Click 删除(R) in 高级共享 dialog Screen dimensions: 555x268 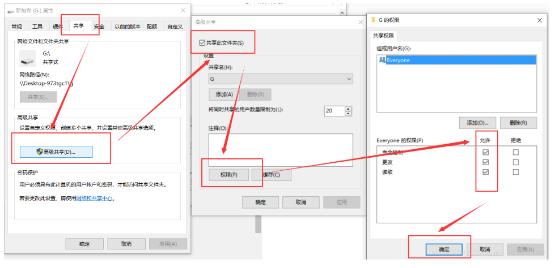point(256,94)
